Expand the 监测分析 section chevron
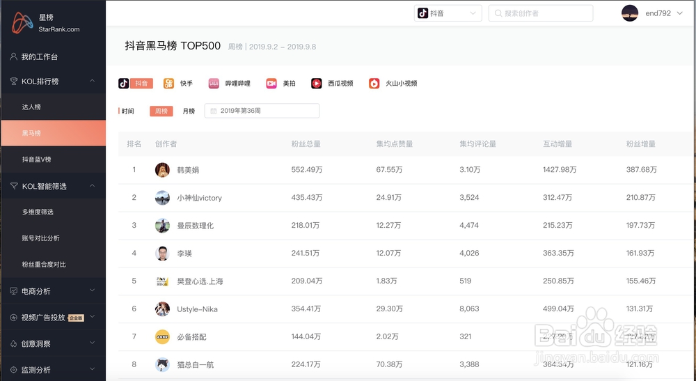The height and width of the screenshot is (381, 696). (x=93, y=369)
